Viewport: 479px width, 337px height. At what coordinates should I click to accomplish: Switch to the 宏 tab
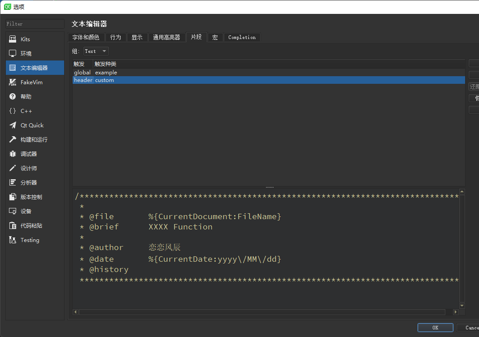click(x=215, y=37)
